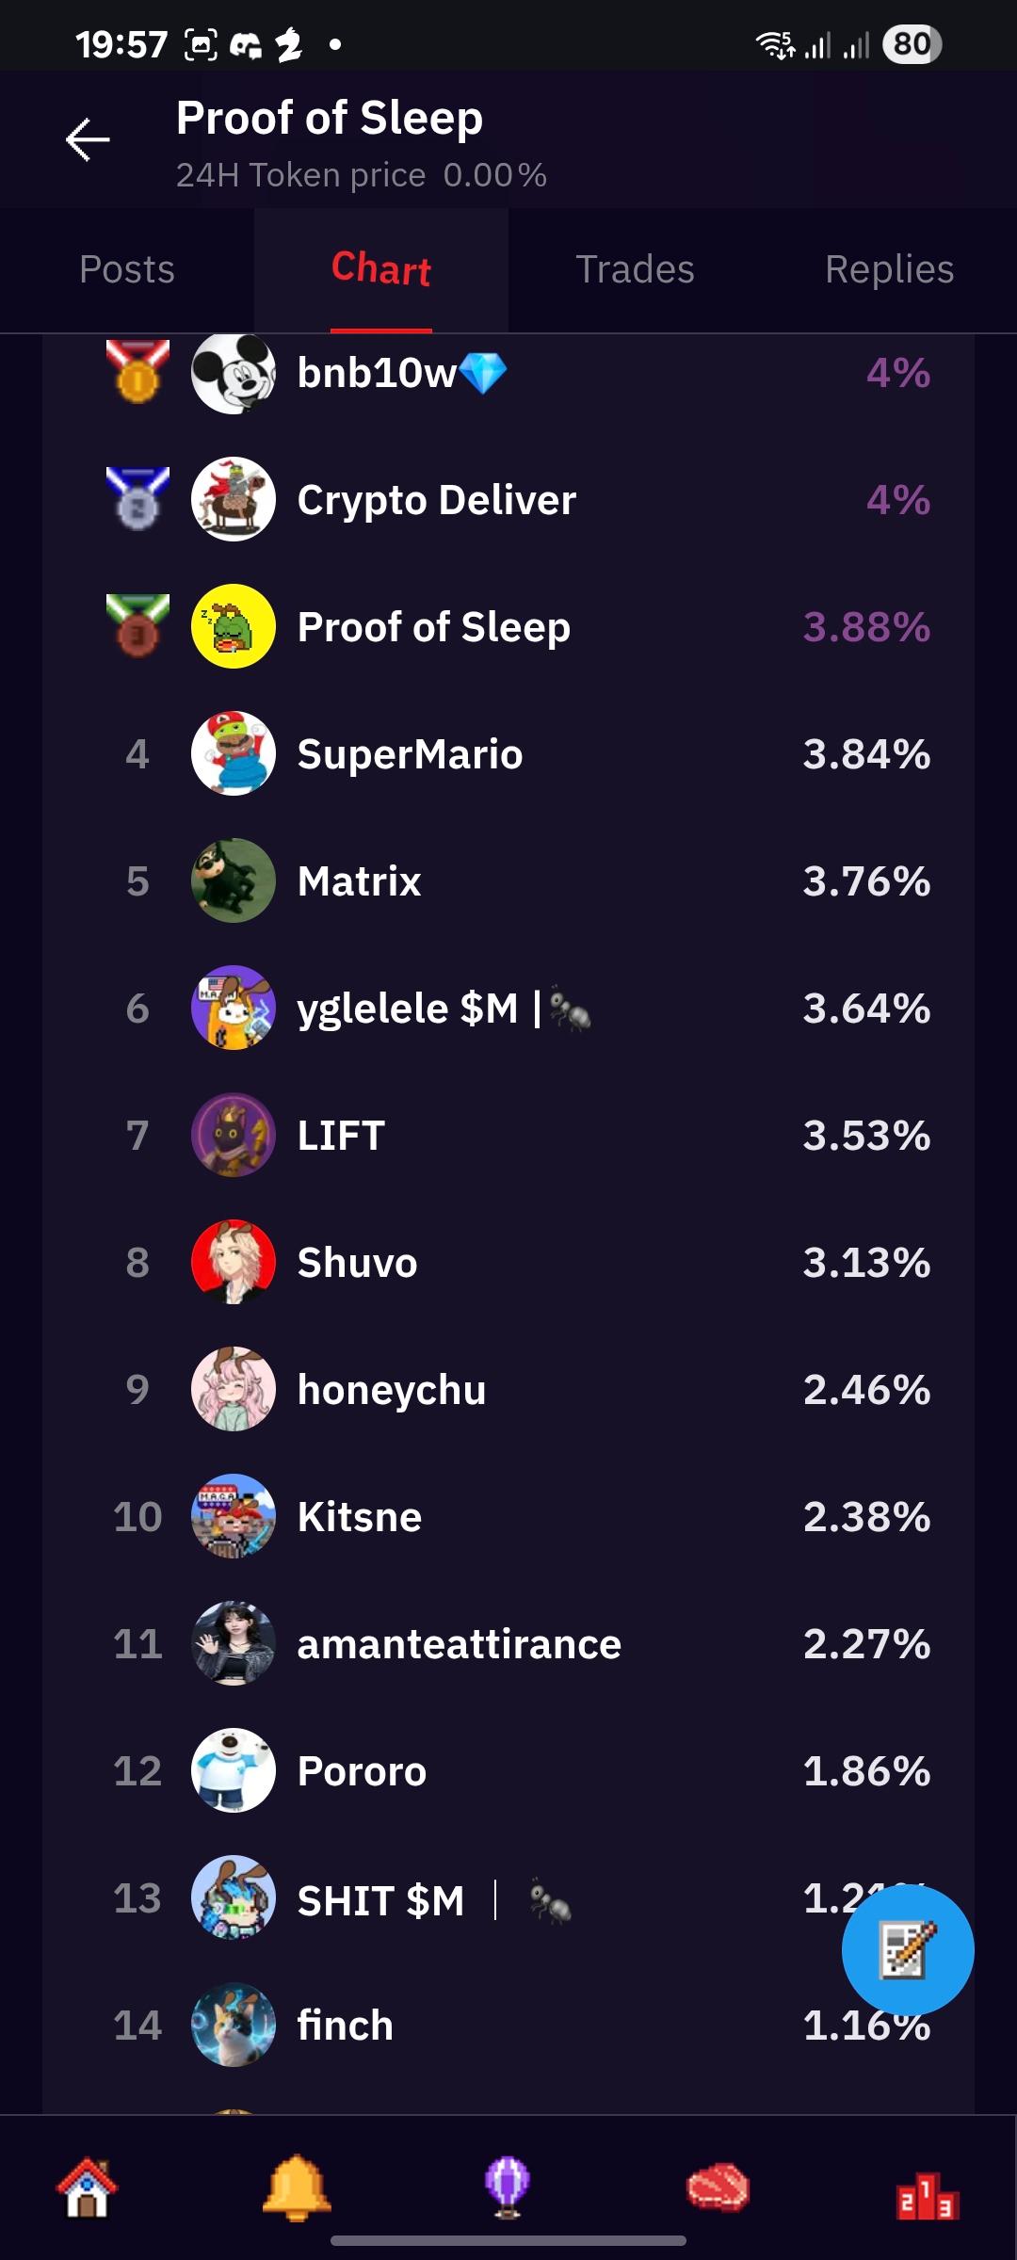Tap the silver medal rank icon
Viewport: 1017px width, 2260px height.
[x=137, y=499]
